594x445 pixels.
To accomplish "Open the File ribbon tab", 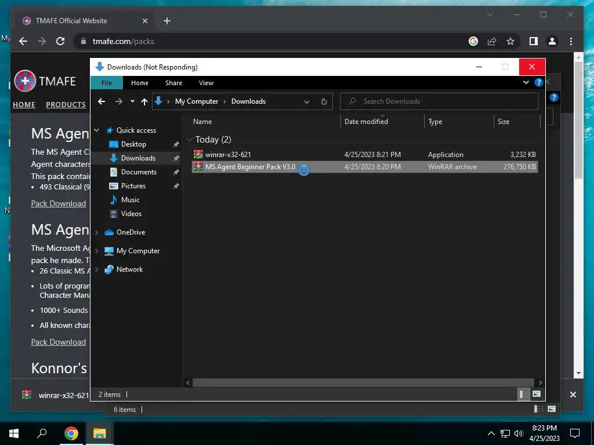I will 107,83.
